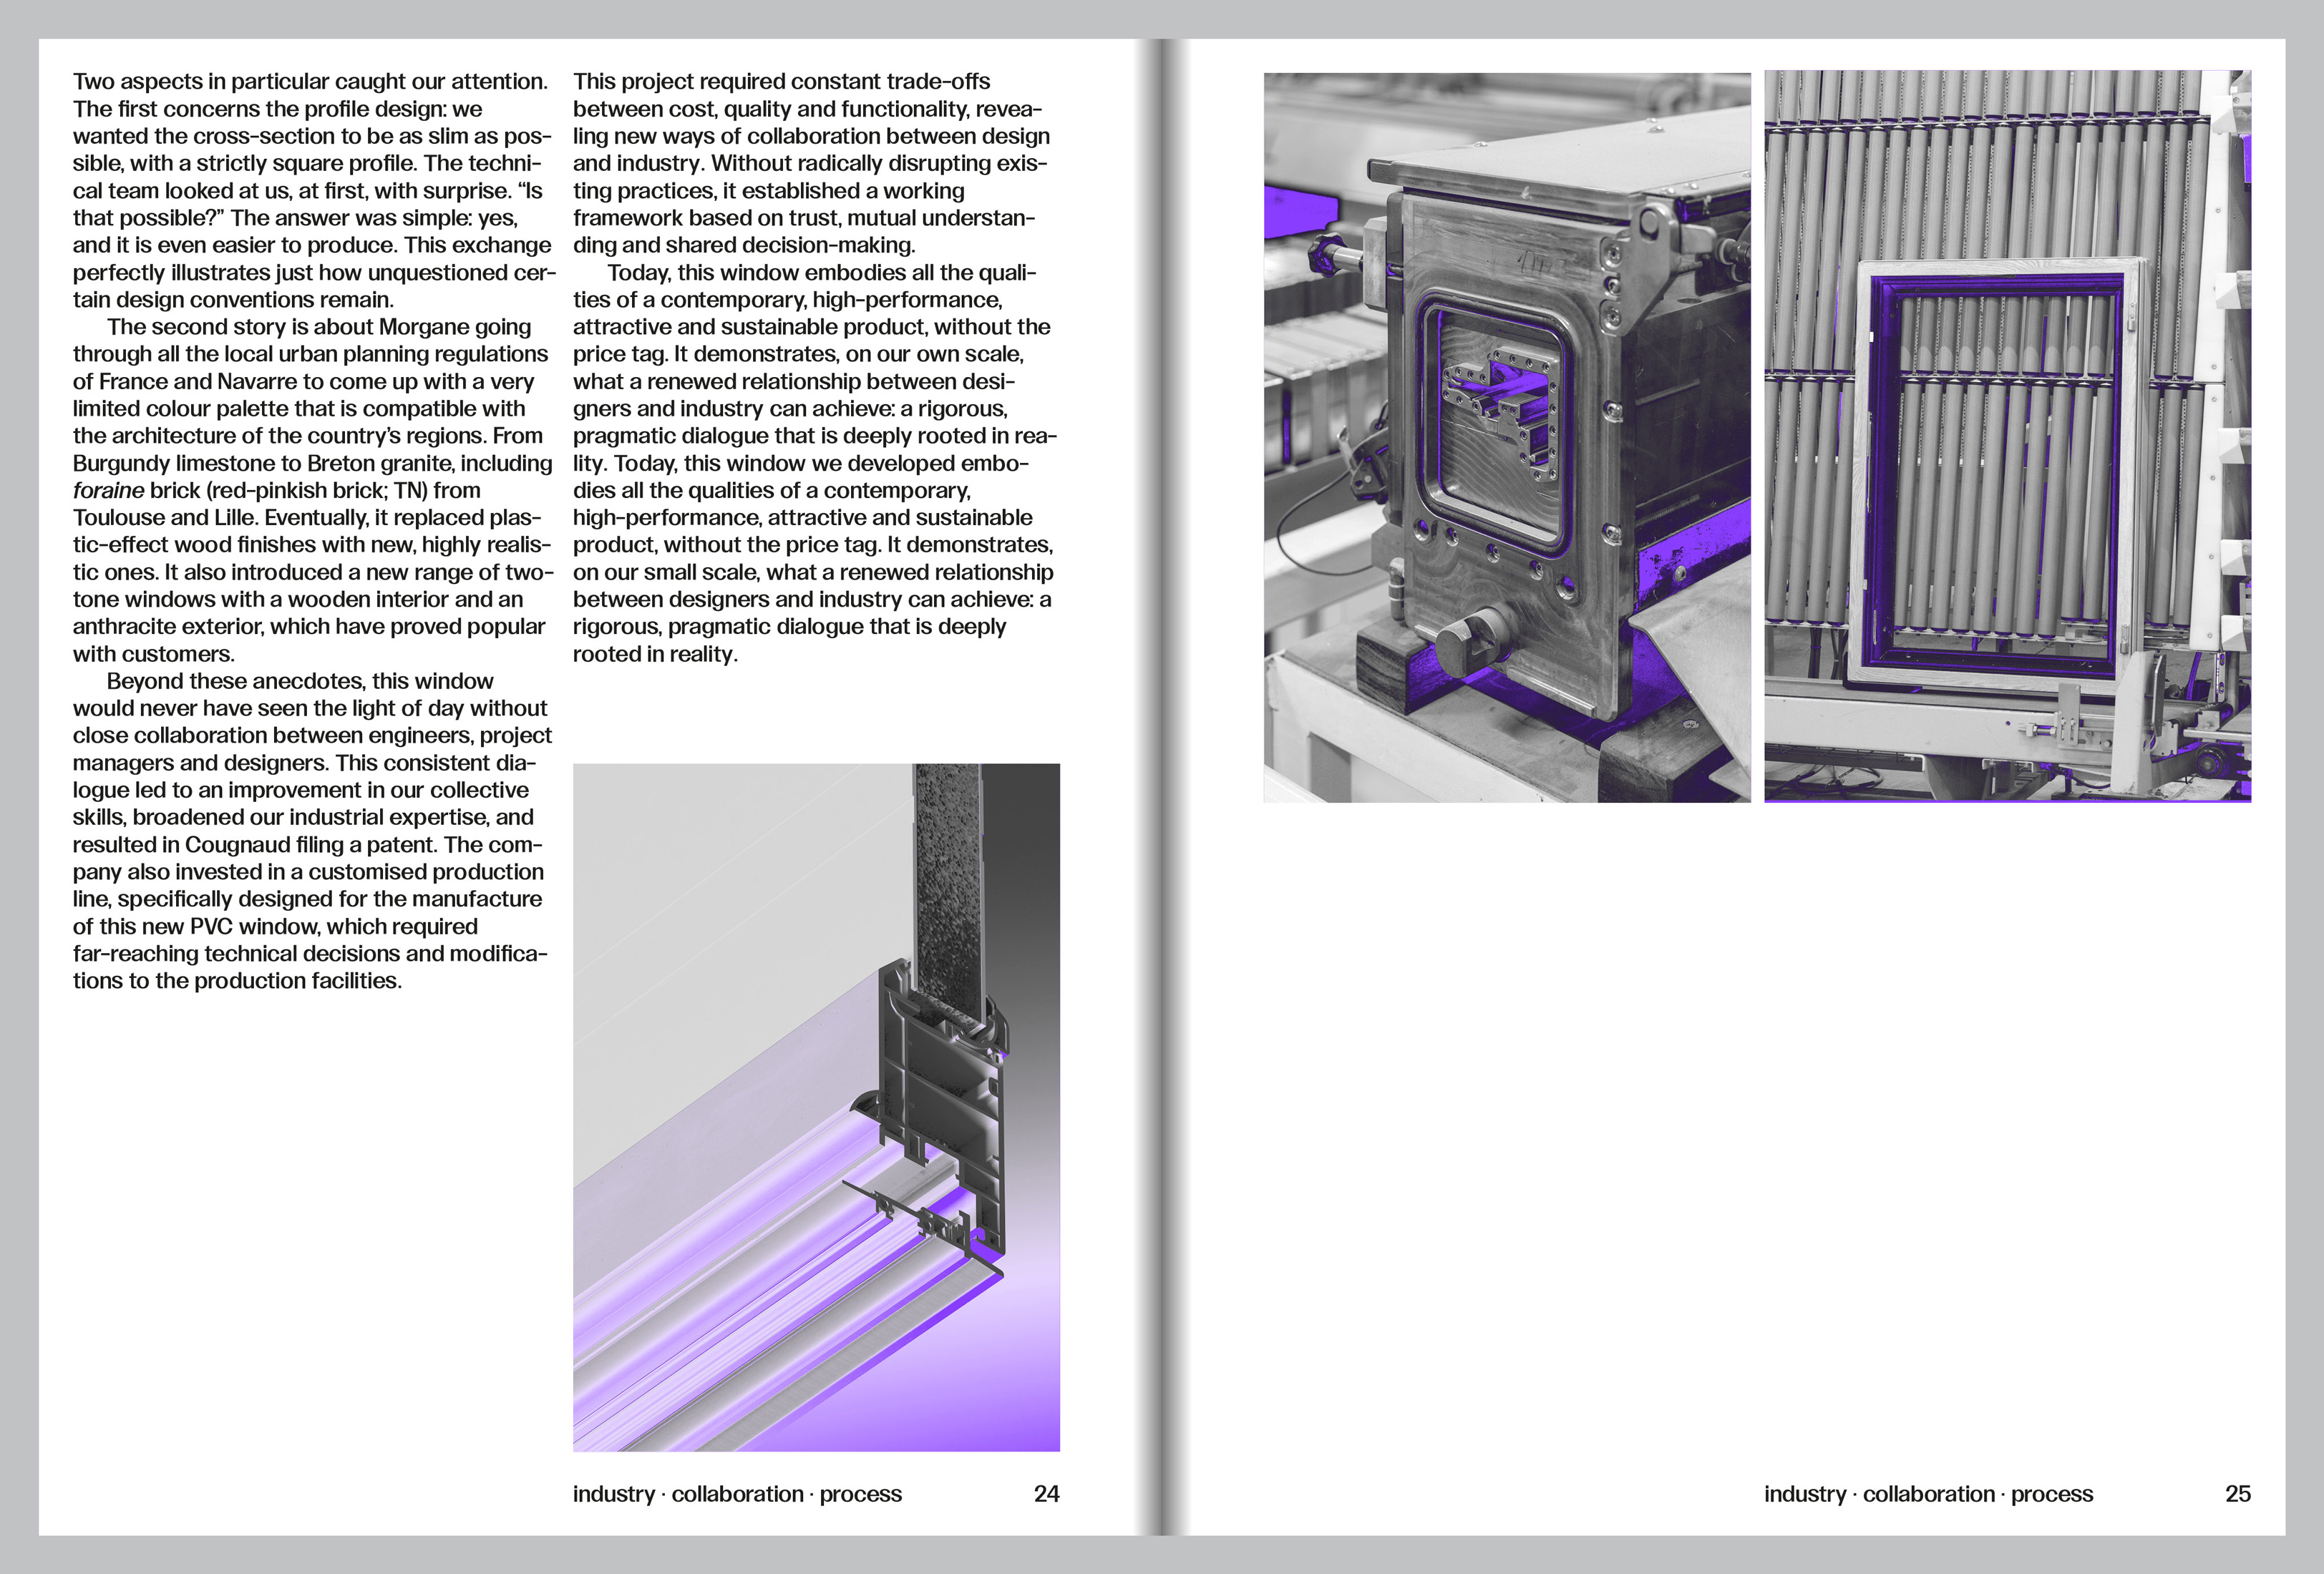Click the center gutter between pages
Screen dimensions: 2324x1574
point(1161,786)
